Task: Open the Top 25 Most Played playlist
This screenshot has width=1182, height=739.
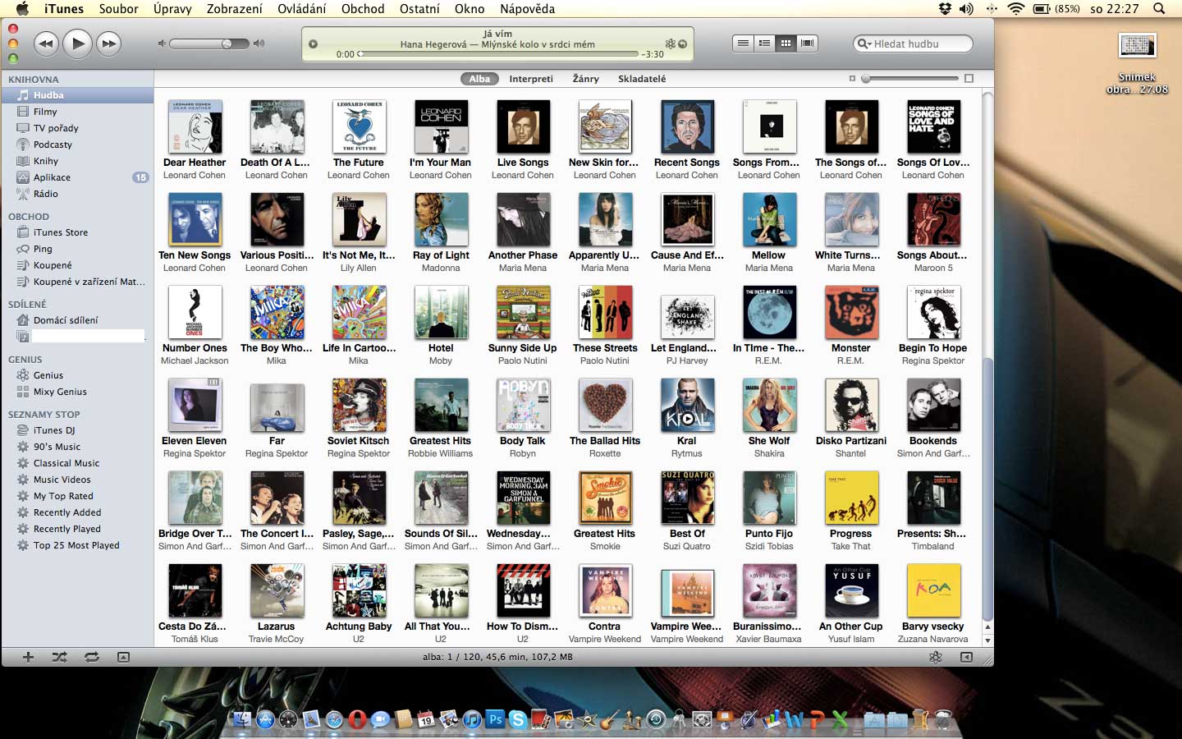Action: 76,545
